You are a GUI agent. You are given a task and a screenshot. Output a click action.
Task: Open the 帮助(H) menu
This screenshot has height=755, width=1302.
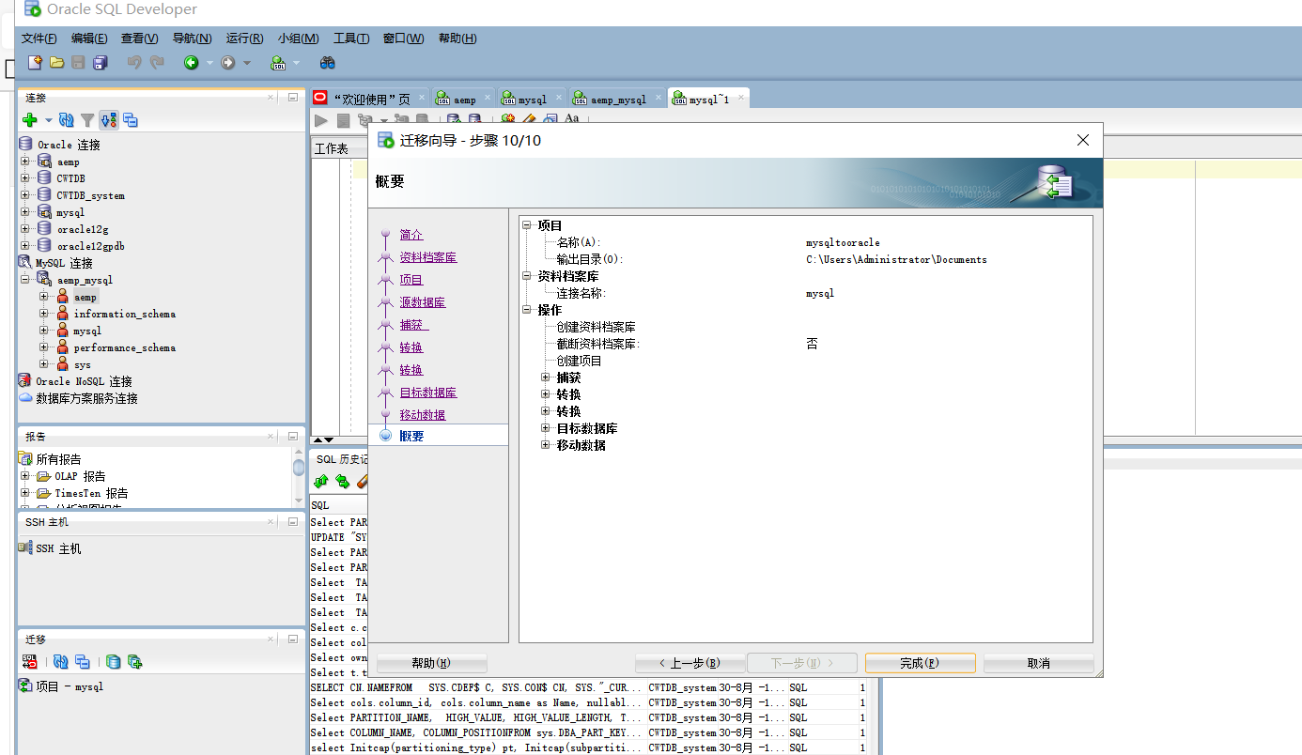tap(457, 39)
